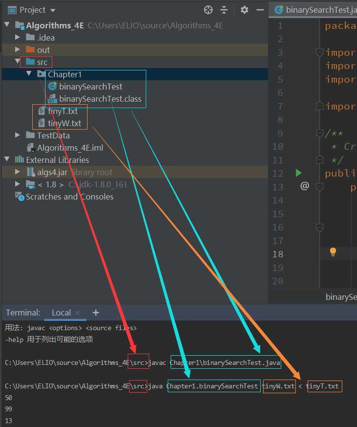Expand the out folder

coord(18,49)
